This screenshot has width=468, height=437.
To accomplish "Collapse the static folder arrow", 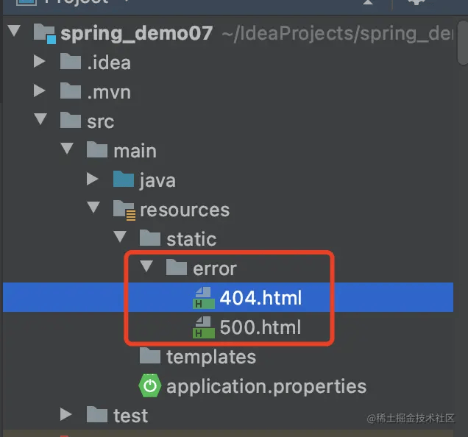I will [119, 239].
